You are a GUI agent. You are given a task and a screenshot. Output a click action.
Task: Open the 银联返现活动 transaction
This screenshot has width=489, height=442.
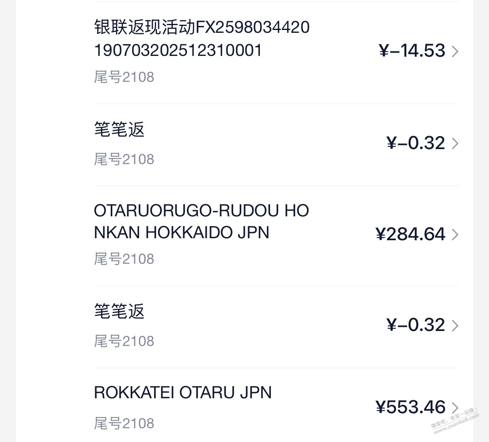tap(202, 39)
